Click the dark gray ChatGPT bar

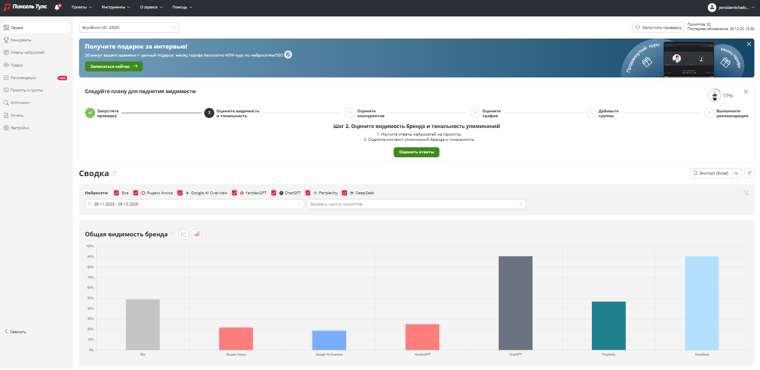[x=515, y=303]
